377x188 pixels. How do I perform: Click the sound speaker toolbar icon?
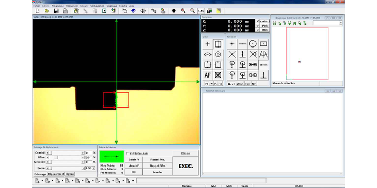143,11
